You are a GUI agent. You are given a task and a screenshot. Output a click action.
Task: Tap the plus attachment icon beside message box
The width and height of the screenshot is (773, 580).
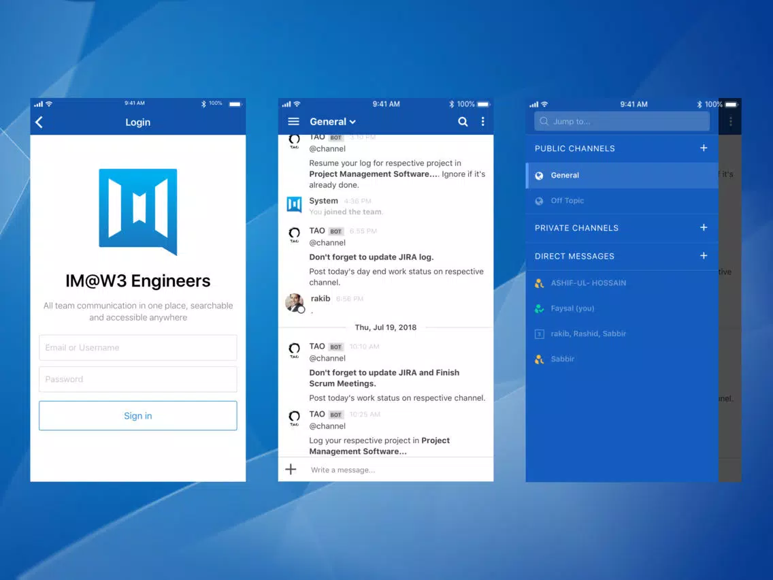291,470
